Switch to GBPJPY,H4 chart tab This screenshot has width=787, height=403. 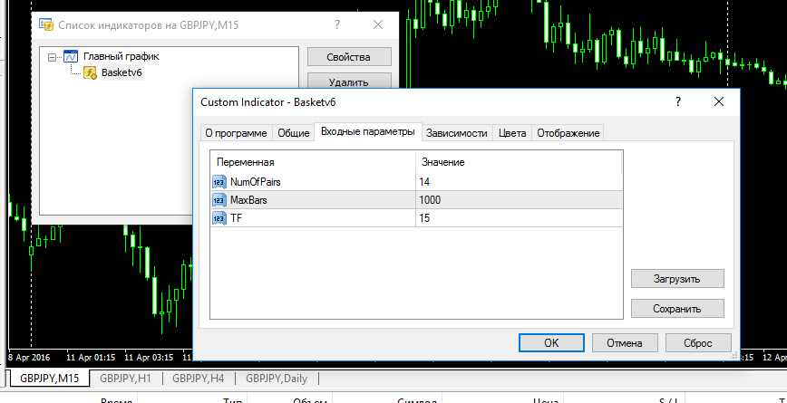(x=199, y=379)
